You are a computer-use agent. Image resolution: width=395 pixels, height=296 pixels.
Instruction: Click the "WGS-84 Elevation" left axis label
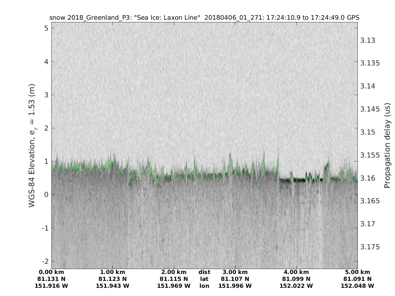tap(32, 145)
